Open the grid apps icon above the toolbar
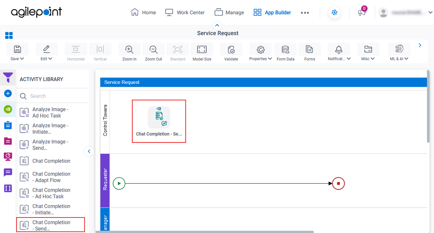The height and width of the screenshot is (233, 434). click(x=9, y=35)
